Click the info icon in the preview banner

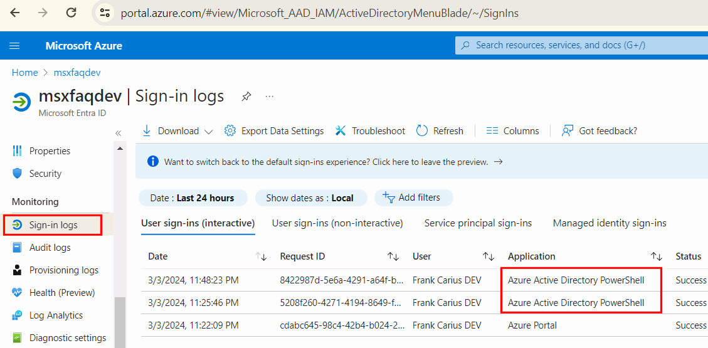tap(154, 162)
